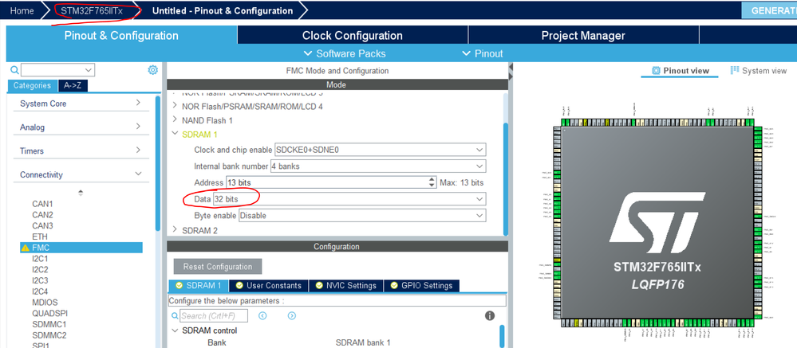Click STM32F765IITx breadcrumb
This screenshot has width=797, height=348.
coord(92,10)
